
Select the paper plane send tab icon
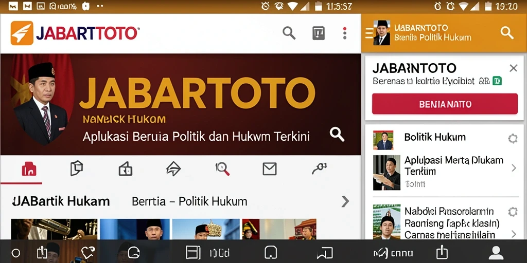(173, 168)
